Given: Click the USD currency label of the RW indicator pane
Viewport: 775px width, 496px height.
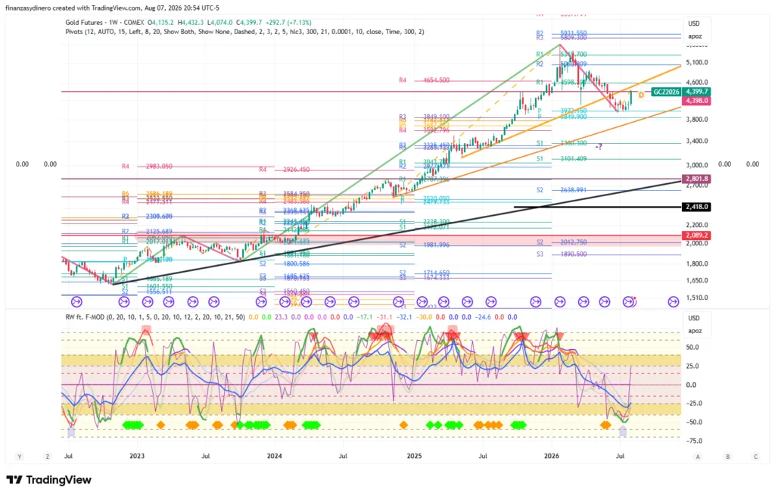Looking at the screenshot, I should 694,318.
